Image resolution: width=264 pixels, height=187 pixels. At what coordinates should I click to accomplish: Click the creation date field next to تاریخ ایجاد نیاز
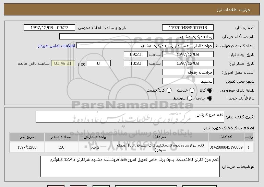click(x=188, y=55)
